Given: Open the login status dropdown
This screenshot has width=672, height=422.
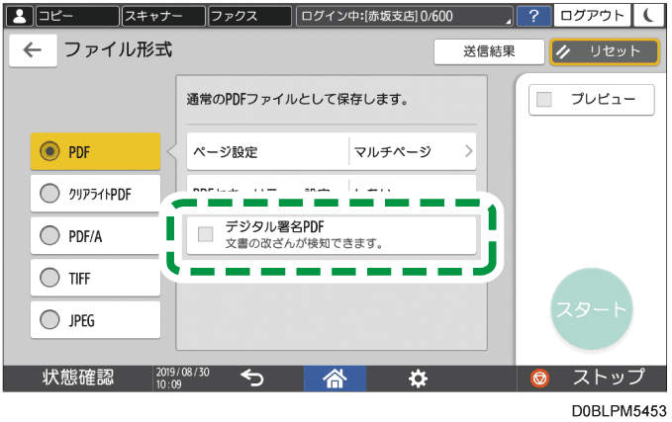Looking at the screenshot, I should point(405,16).
